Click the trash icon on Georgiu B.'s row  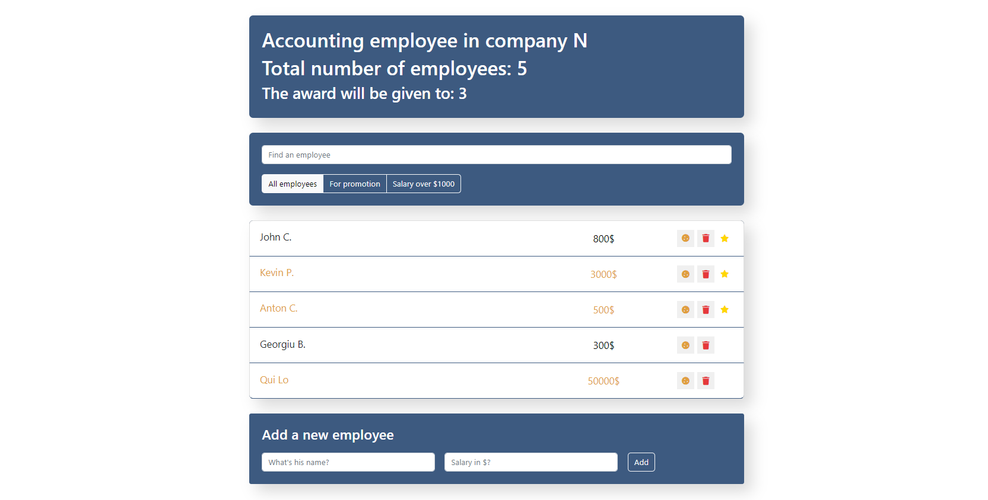(706, 345)
